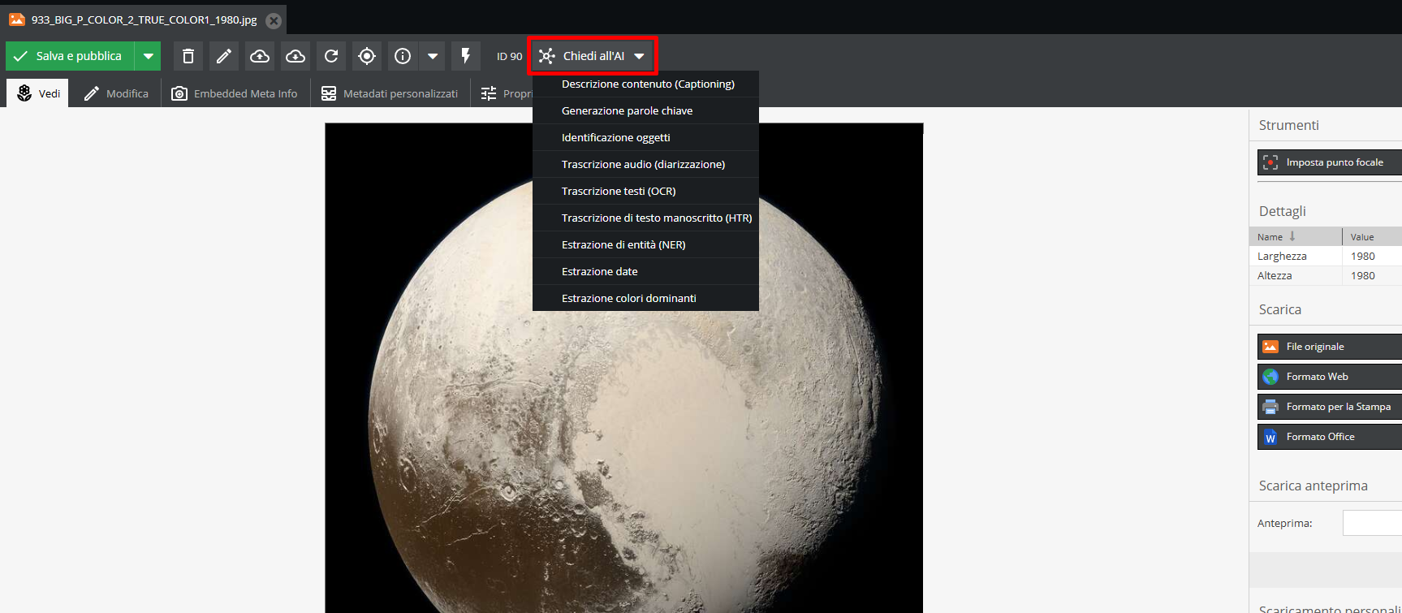Choose Generazione parole chiave
This screenshot has width=1402, height=613.
(645, 110)
